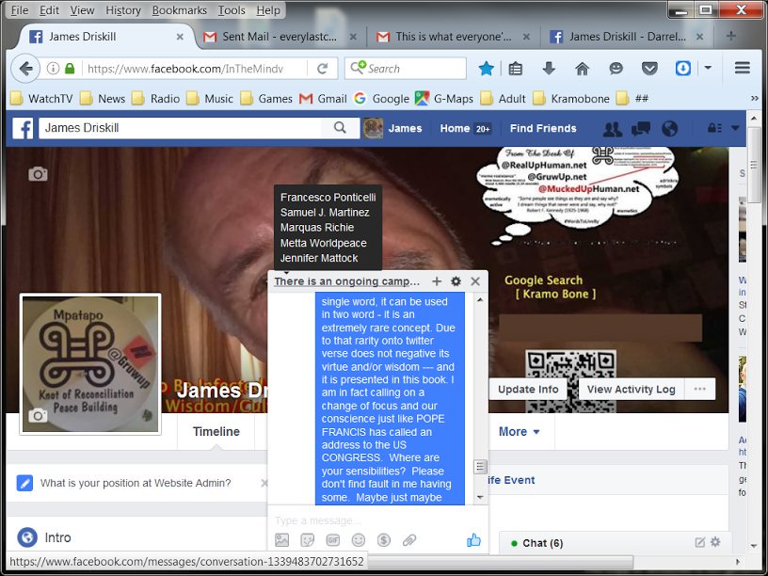Show more bookmarks with the overflow chevron
Image resolution: width=768 pixels, height=576 pixels.
(755, 99)
